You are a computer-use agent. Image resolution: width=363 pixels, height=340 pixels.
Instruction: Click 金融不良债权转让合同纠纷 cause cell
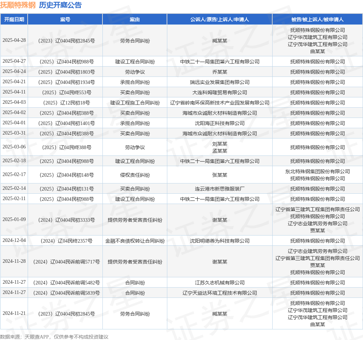135,241
